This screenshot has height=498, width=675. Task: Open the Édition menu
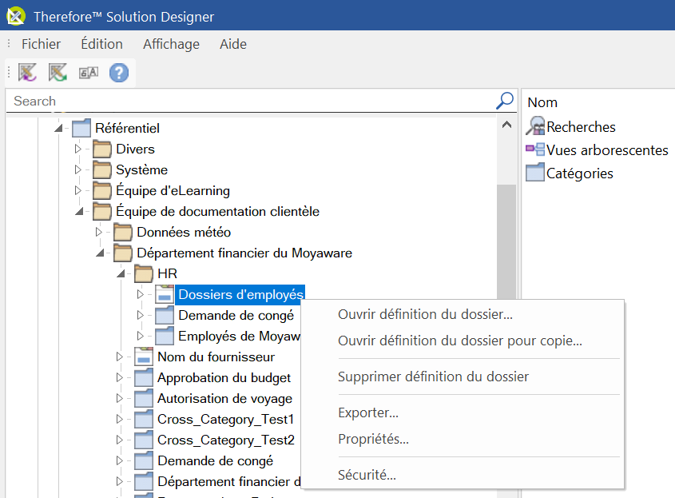tap(101, 44)
